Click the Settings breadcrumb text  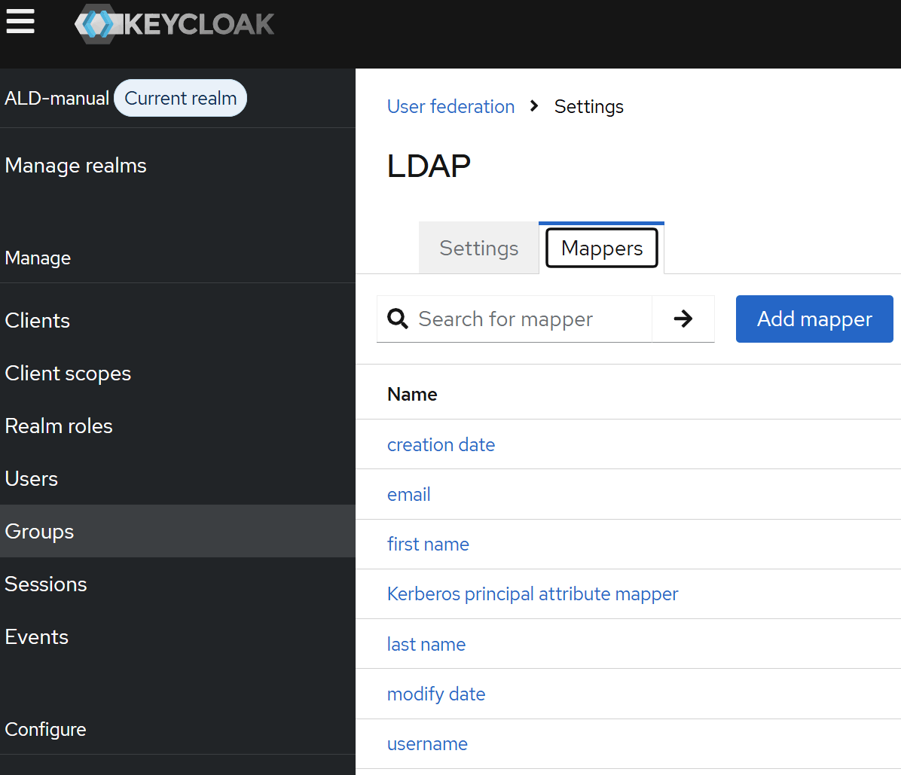pyautogui.click(x=589, y=106)
